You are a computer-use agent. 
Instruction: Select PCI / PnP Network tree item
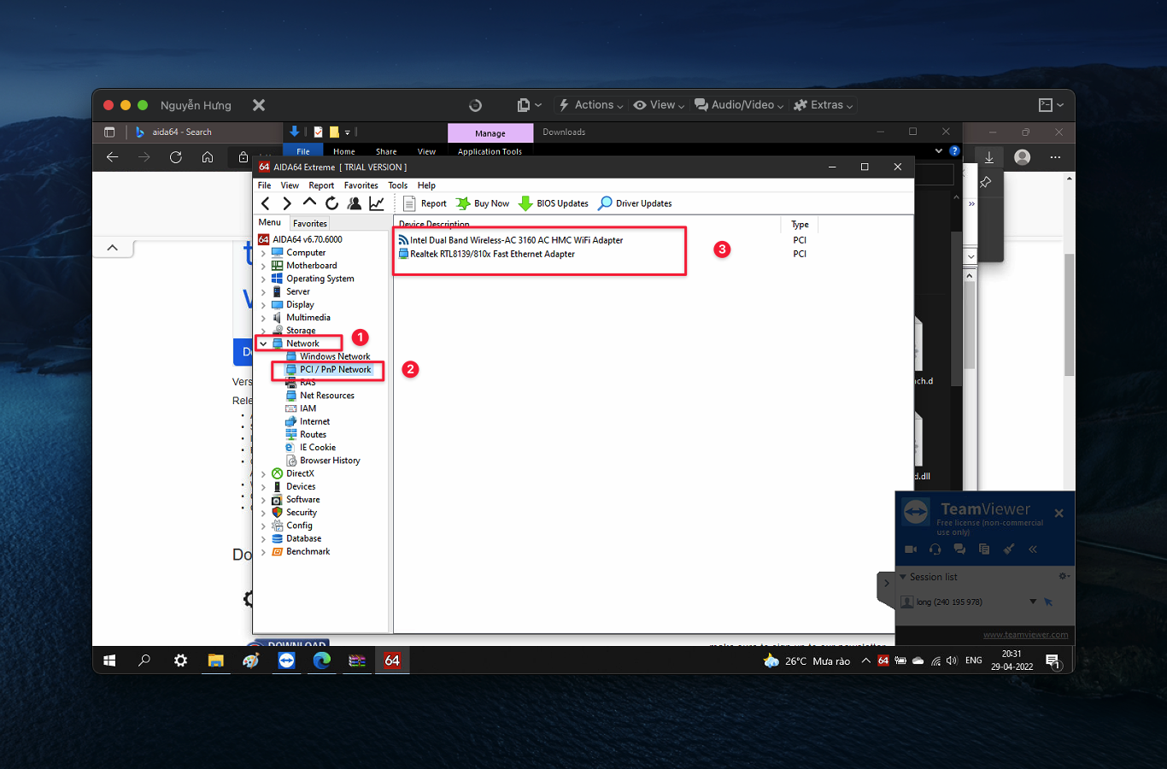click(x=335, y=370)
